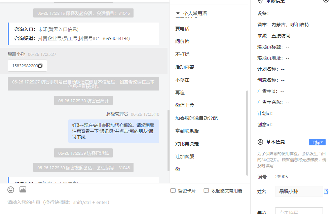
Task: Click the 超级管理员 sender label
Action: point(117,114)
